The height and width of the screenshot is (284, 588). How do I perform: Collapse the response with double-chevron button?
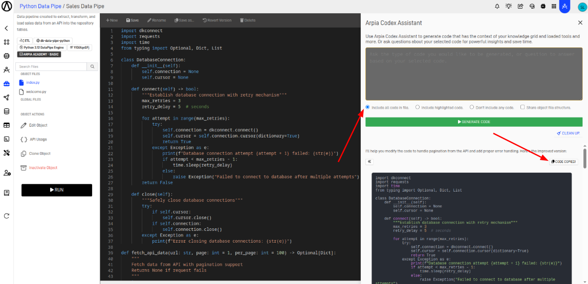369,161
